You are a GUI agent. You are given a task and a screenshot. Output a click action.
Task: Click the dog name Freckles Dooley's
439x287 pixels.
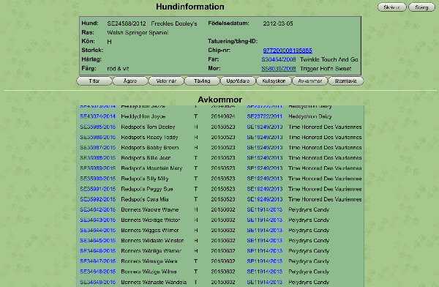click(174, 23)
